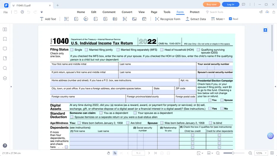Go to the next page
The image size is (277, 156).
coord(149,153)
